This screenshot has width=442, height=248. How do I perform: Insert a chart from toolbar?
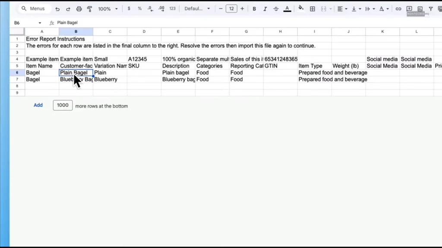(x=420, y=9)
